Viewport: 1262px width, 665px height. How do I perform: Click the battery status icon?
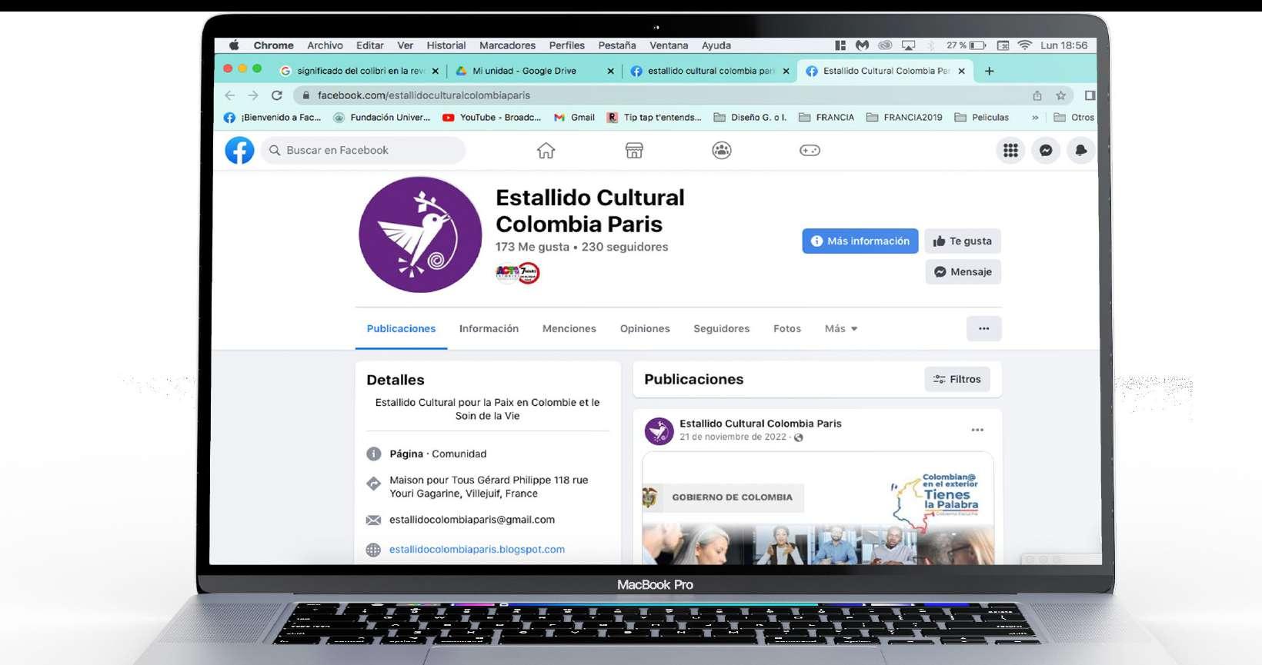(x=977, y=45)
